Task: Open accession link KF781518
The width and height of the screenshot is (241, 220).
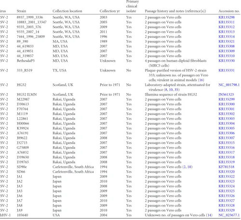Action: tap(226, 167)
